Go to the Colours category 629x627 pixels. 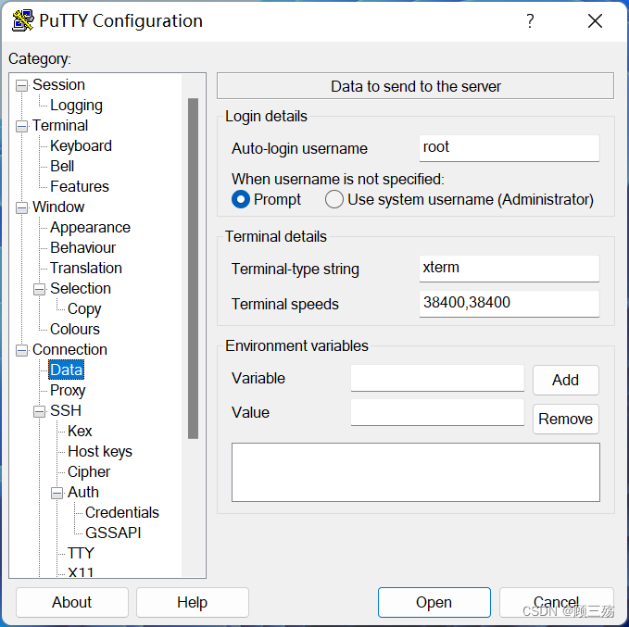[x=75, y=330]
